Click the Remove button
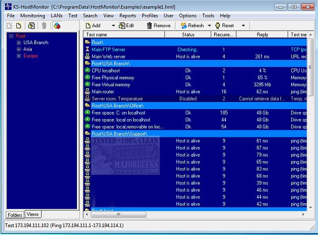318x235 pixels. click(x=158, y=25)
